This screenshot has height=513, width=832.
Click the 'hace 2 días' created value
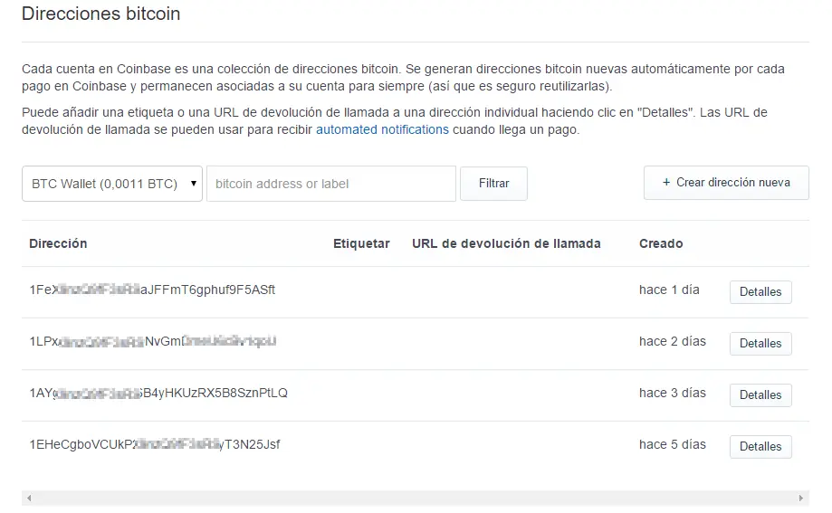point(673,341)
